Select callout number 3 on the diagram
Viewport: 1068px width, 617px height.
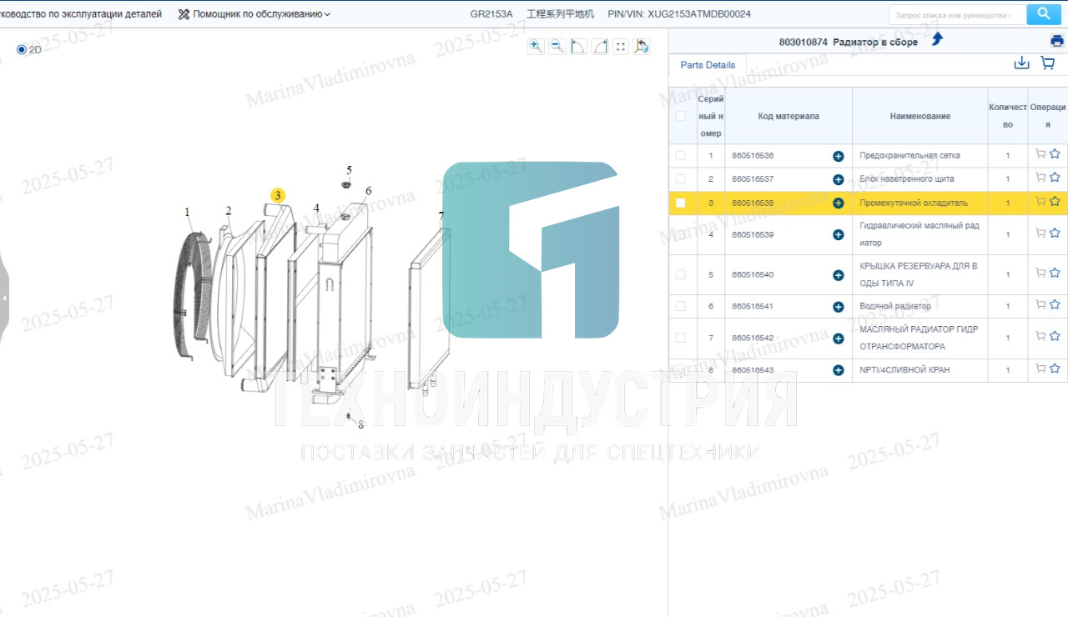coord(278,195)
